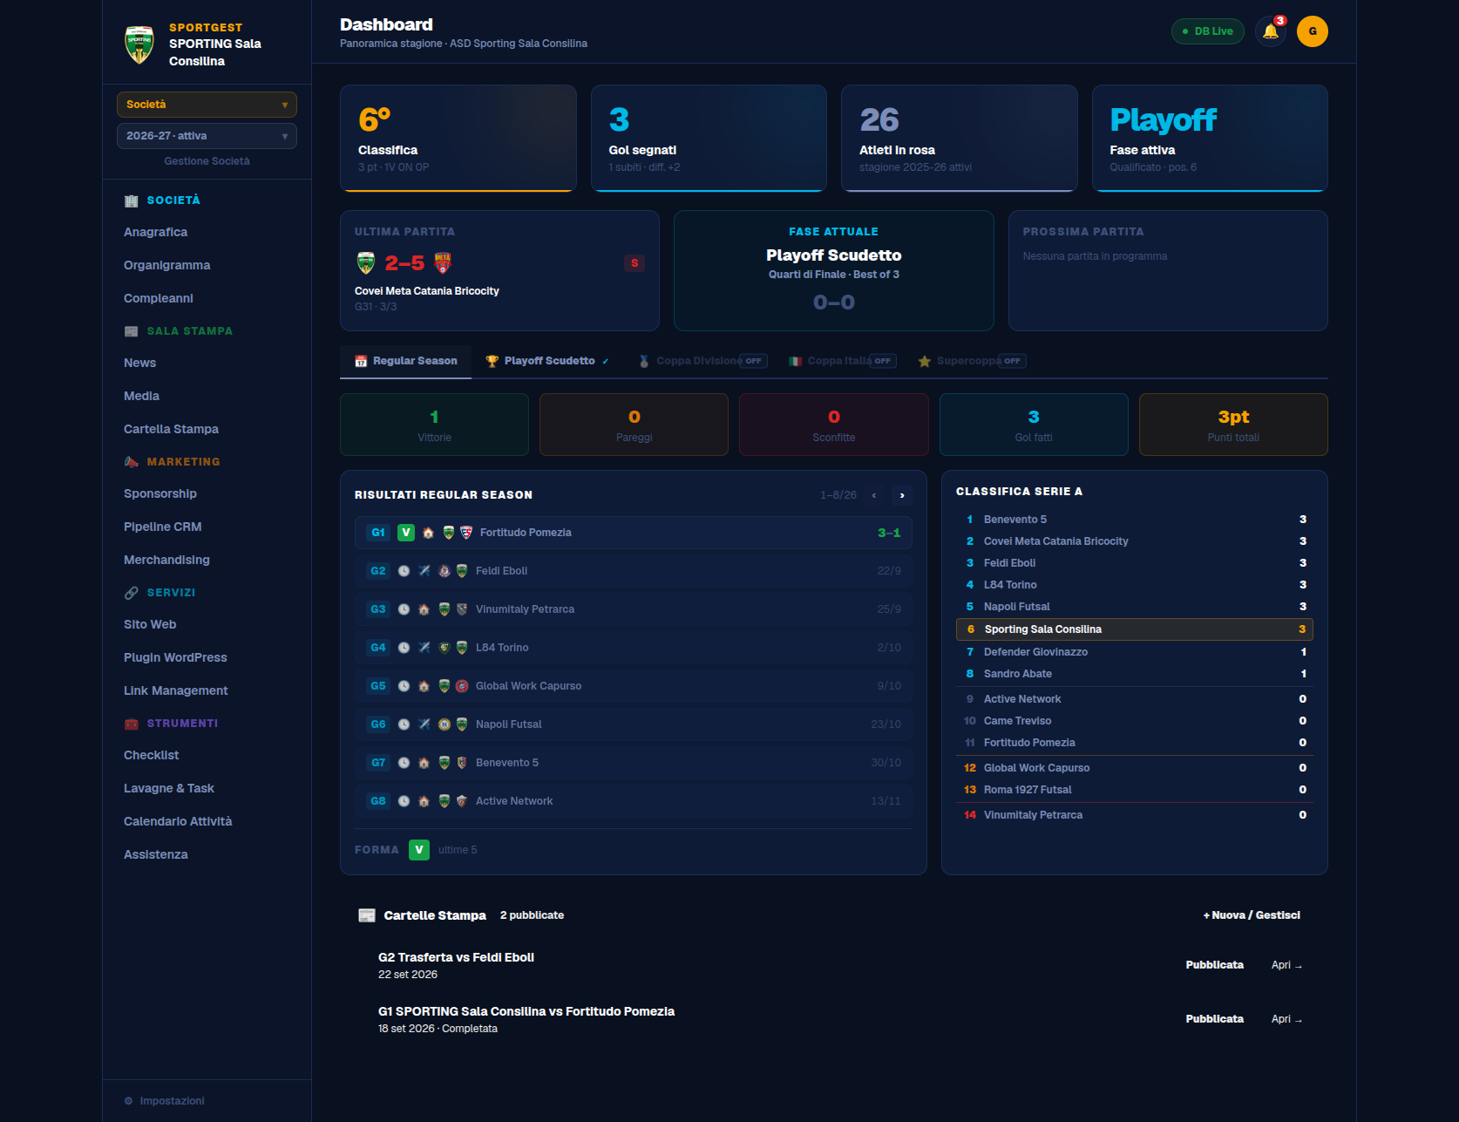
Task: Click the Servizi link icon
Action: (132, 593)
